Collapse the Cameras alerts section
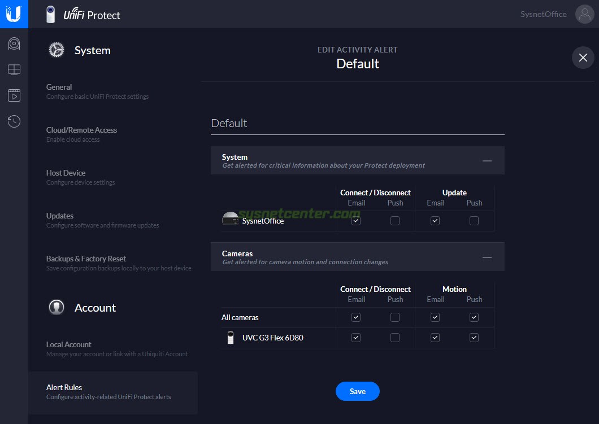599x424 pixels. pyautogui.click(x=487, y=257)
